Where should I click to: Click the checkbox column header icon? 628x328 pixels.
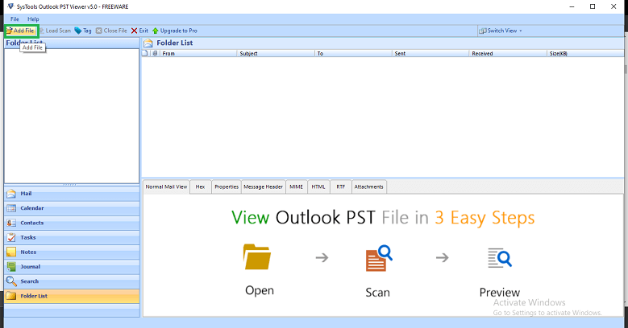145,54
